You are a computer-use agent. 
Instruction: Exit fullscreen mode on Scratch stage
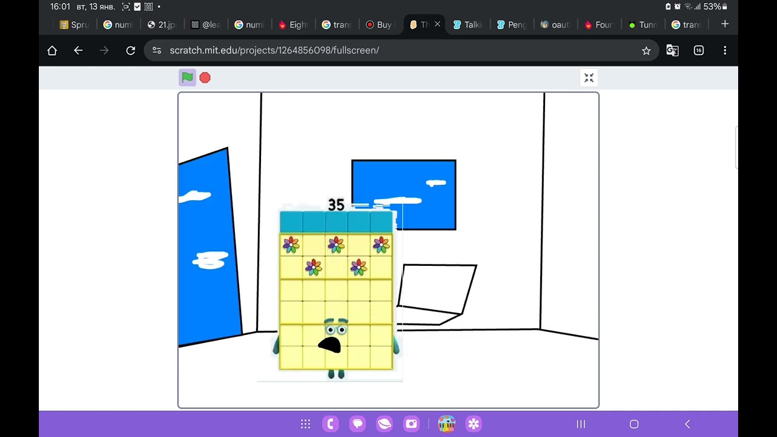589,78
